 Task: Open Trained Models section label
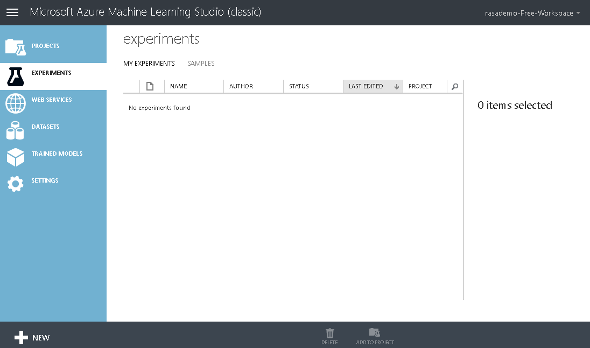[x=57, y=154]
